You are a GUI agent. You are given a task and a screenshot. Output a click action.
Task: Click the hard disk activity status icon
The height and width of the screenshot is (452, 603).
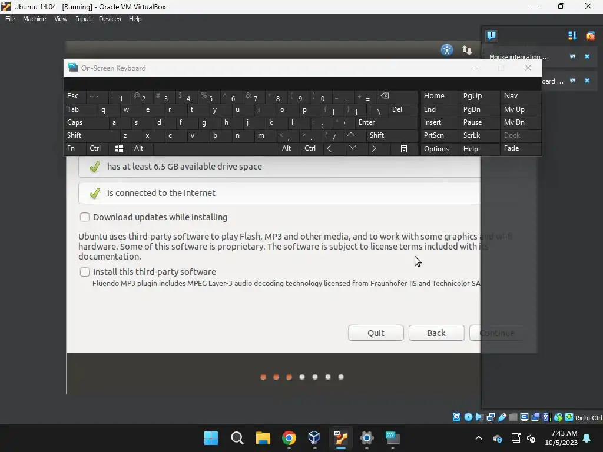pos(456,417)
